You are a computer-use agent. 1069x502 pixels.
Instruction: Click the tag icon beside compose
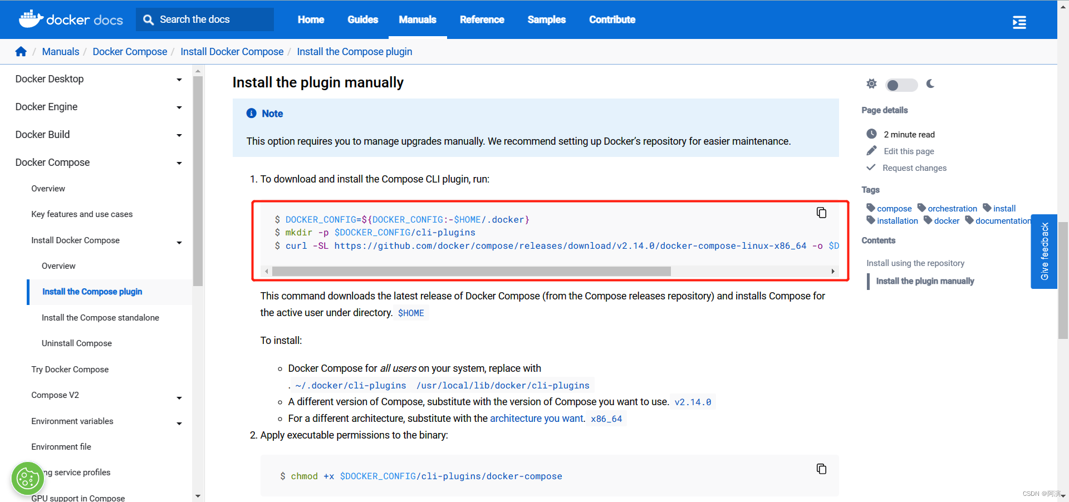pos(871,208)
